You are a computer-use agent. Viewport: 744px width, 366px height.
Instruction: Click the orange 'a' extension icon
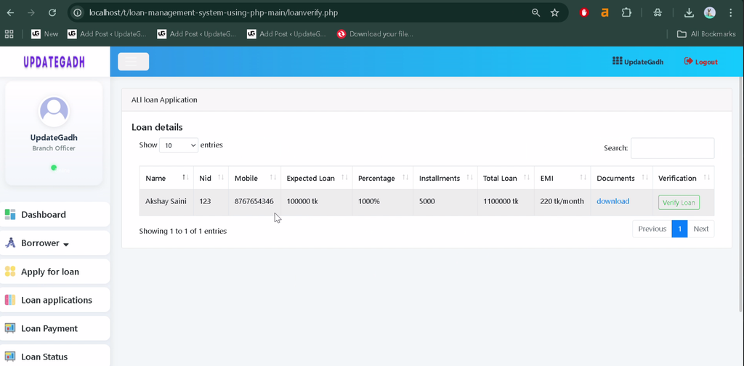[x=605, y=13]
